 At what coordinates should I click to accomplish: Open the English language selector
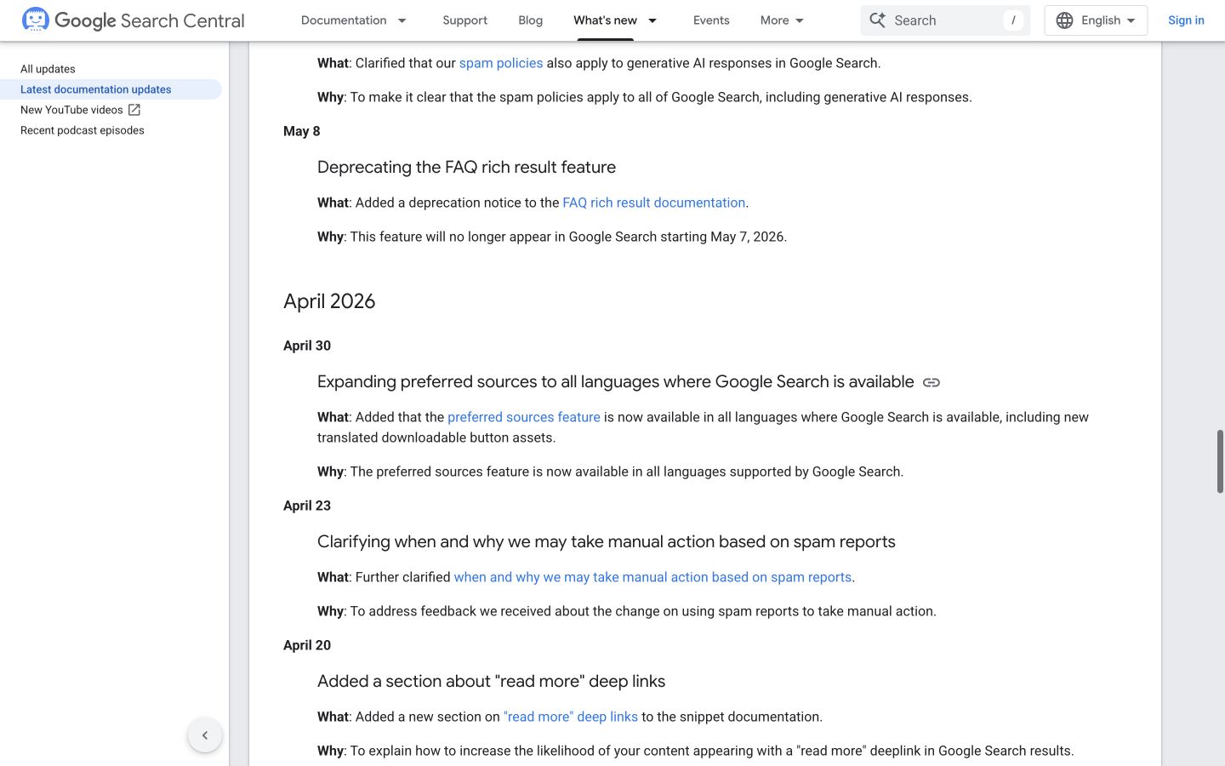[x=1096, y=20]
